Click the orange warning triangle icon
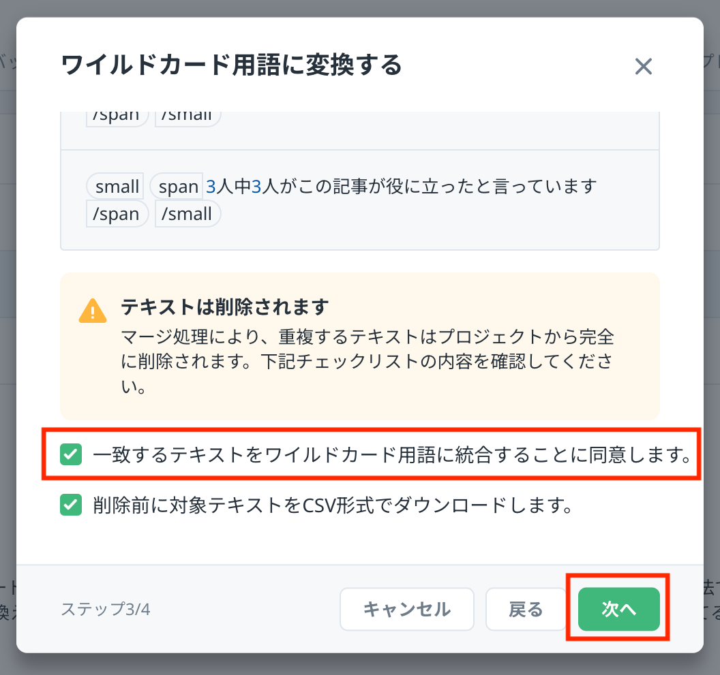 (93, 311)
